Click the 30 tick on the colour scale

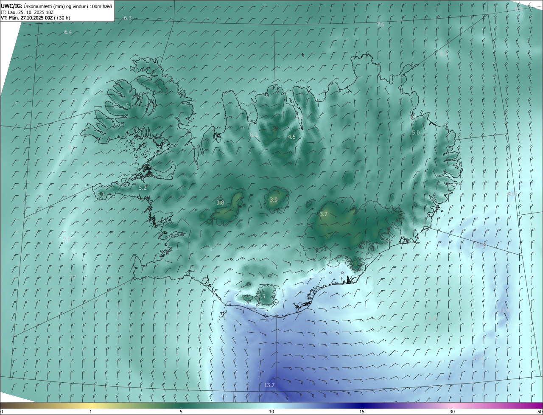coord(452,412)
